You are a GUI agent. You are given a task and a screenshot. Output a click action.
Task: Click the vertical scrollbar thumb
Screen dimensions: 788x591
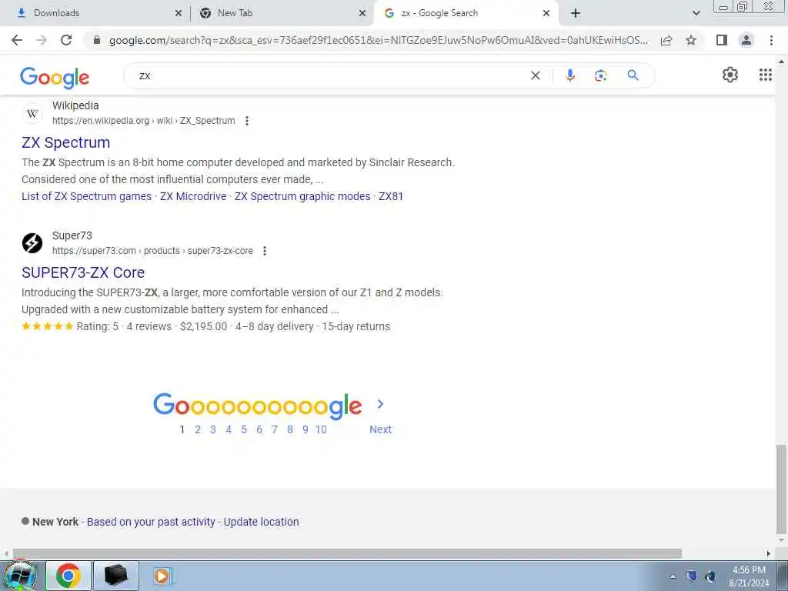[781, 489]
